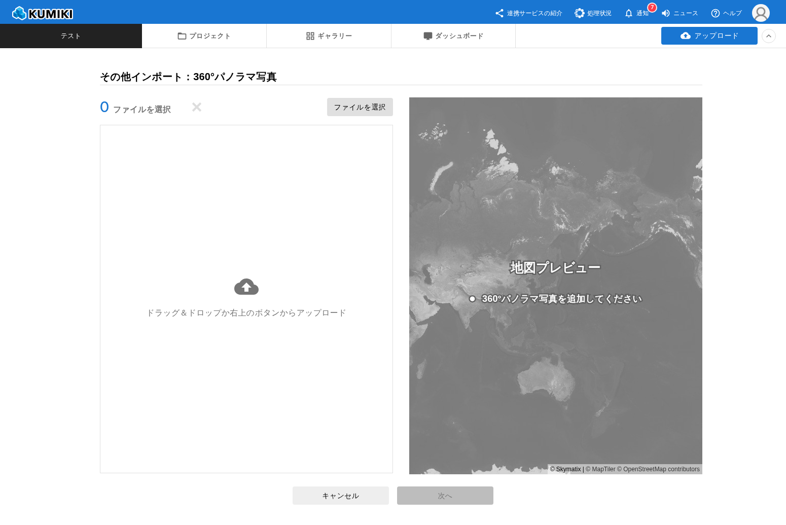Open the 連携サービスの紹介 share icon

499,13
